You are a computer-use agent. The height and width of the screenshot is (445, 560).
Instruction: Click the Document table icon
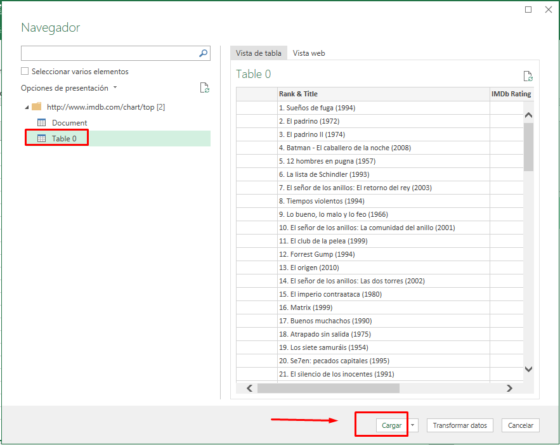pyautogui.click(x=42, y=123)
